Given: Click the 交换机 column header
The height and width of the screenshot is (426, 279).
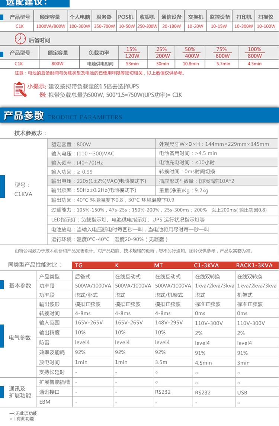Looking at the screenshot, I should [196, 17].
